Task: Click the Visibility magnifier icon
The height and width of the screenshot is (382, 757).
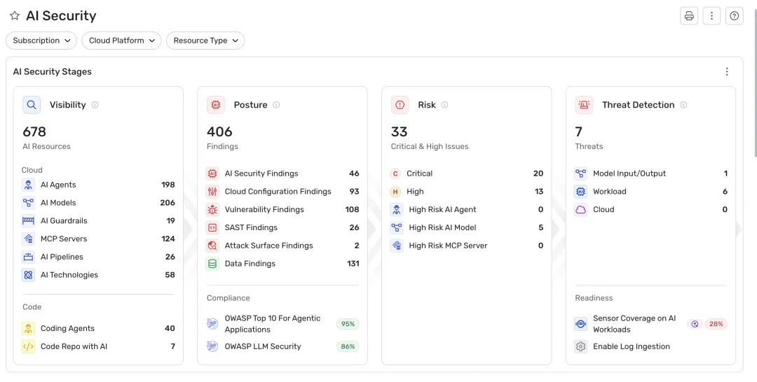Action: (x=32, y=105)
